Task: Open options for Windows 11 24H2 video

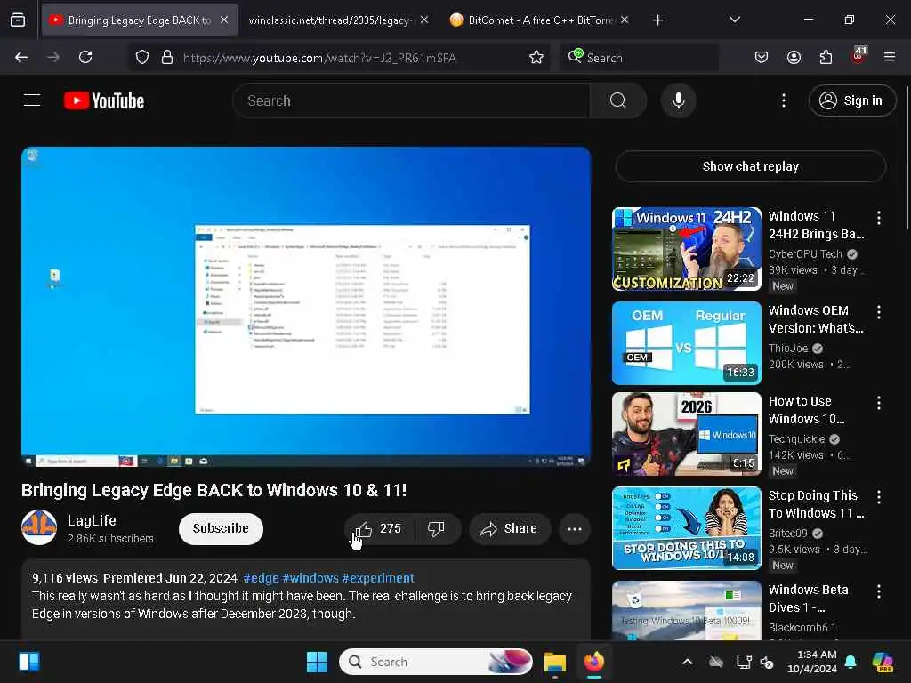Action: pyautogui.click(x=878, y=218)
